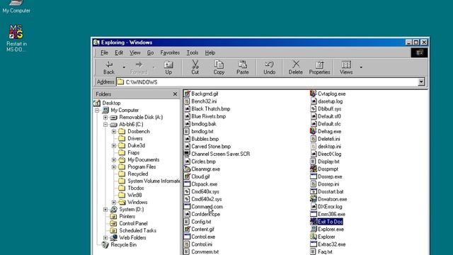This screenshot has width=453, height=255.
Task: Select Dblbuff.sys file name
Action: click(329, 108)
